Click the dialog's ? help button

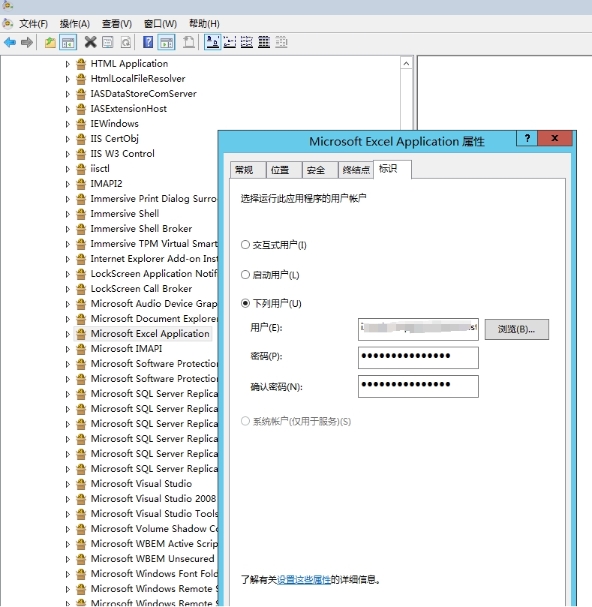(x=527, y=138)
